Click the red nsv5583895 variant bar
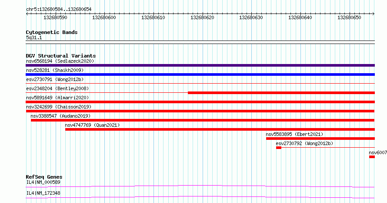 [x=320, y=139]
